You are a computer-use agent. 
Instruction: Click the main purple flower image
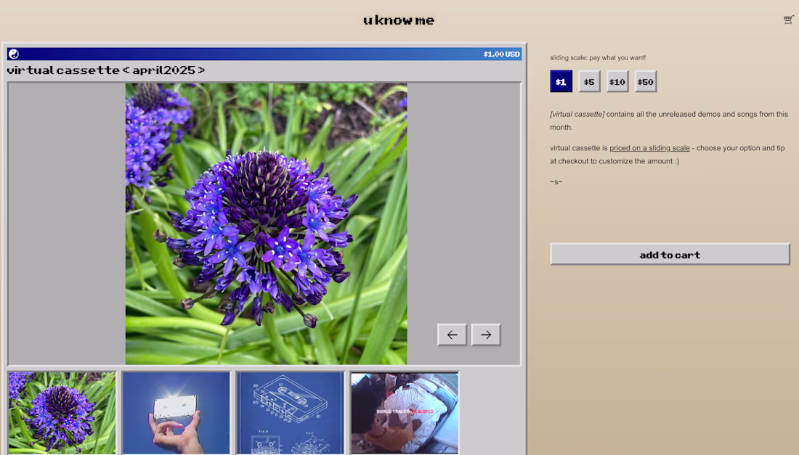tap(266, 224)
